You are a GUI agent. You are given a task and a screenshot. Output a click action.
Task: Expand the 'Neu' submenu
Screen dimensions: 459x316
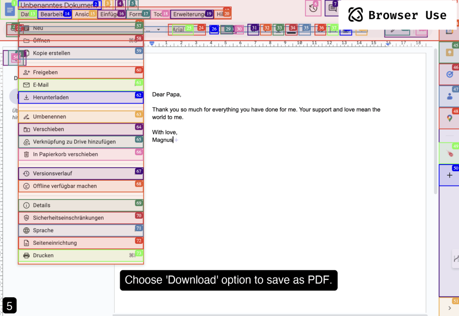(x=81, y=28)
